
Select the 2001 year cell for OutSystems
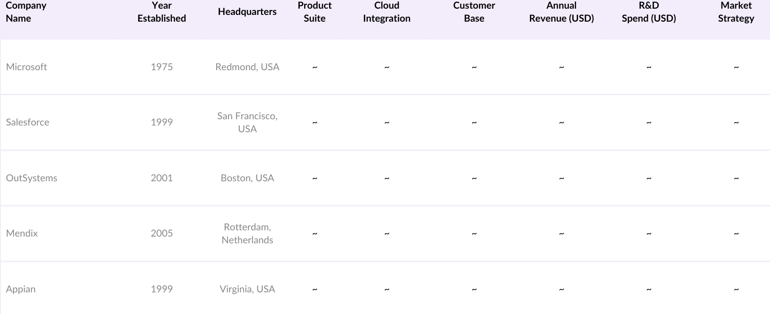coord(162,178)
